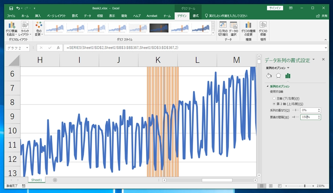Click the Share (共有) icon
Image resolution: width=333 pixels, height=193 pixels.
tap(322, 16)
